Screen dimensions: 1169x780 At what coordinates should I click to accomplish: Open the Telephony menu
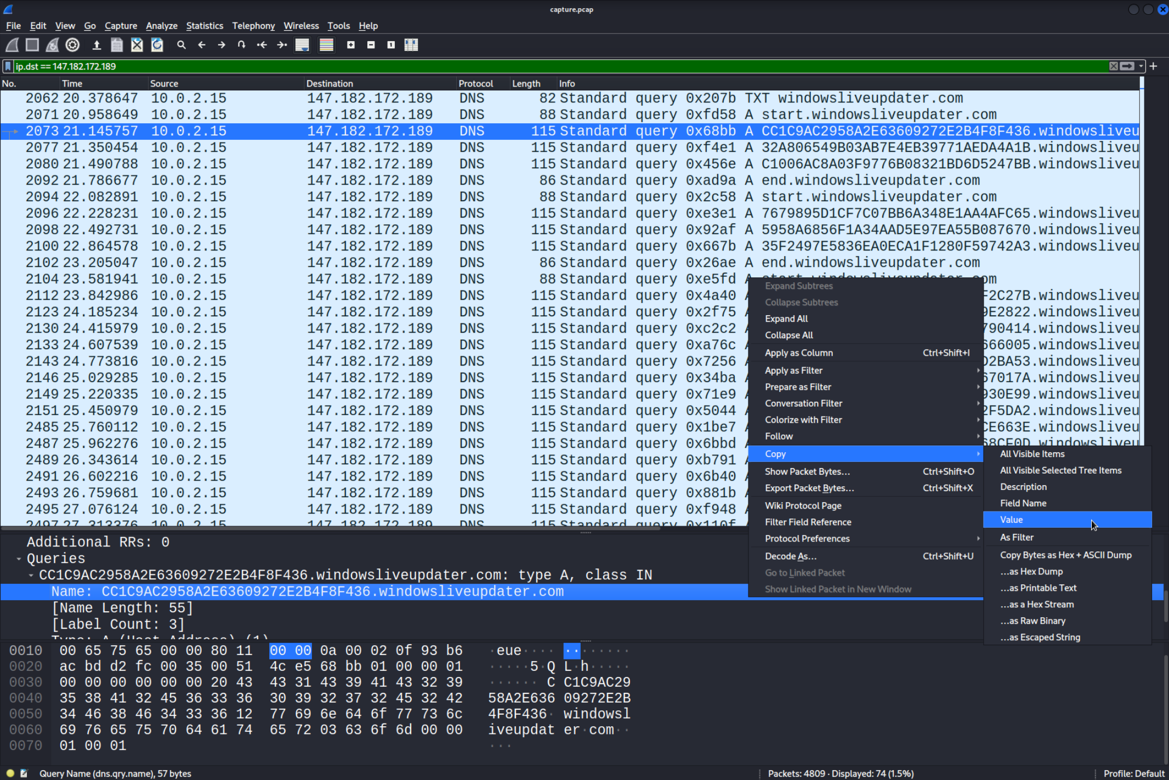click(253, 26)
